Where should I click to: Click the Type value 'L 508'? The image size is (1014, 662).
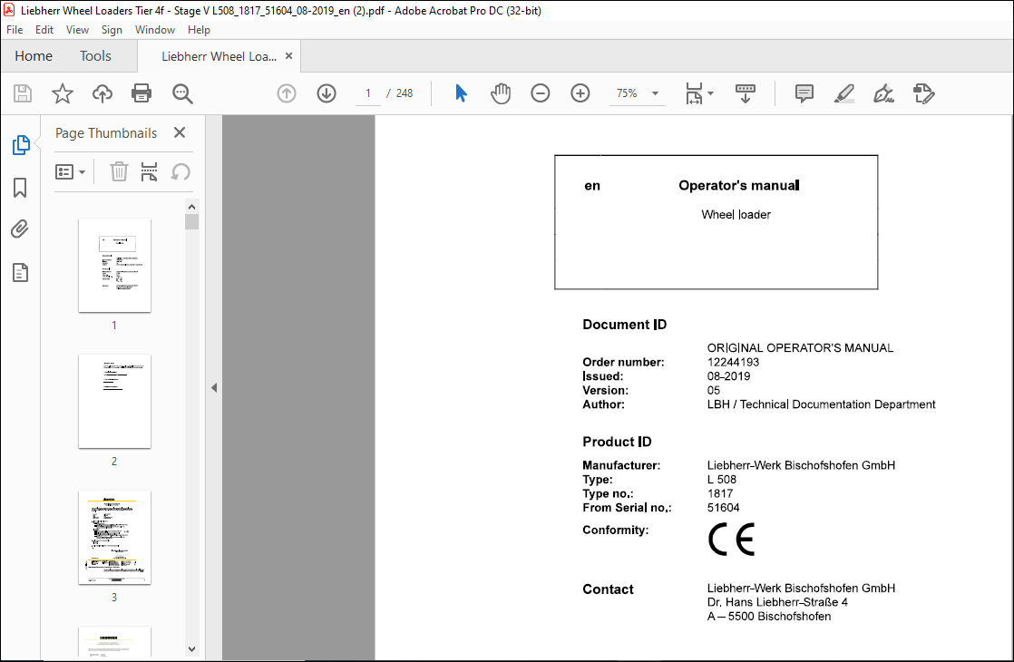tap(722, 480)
